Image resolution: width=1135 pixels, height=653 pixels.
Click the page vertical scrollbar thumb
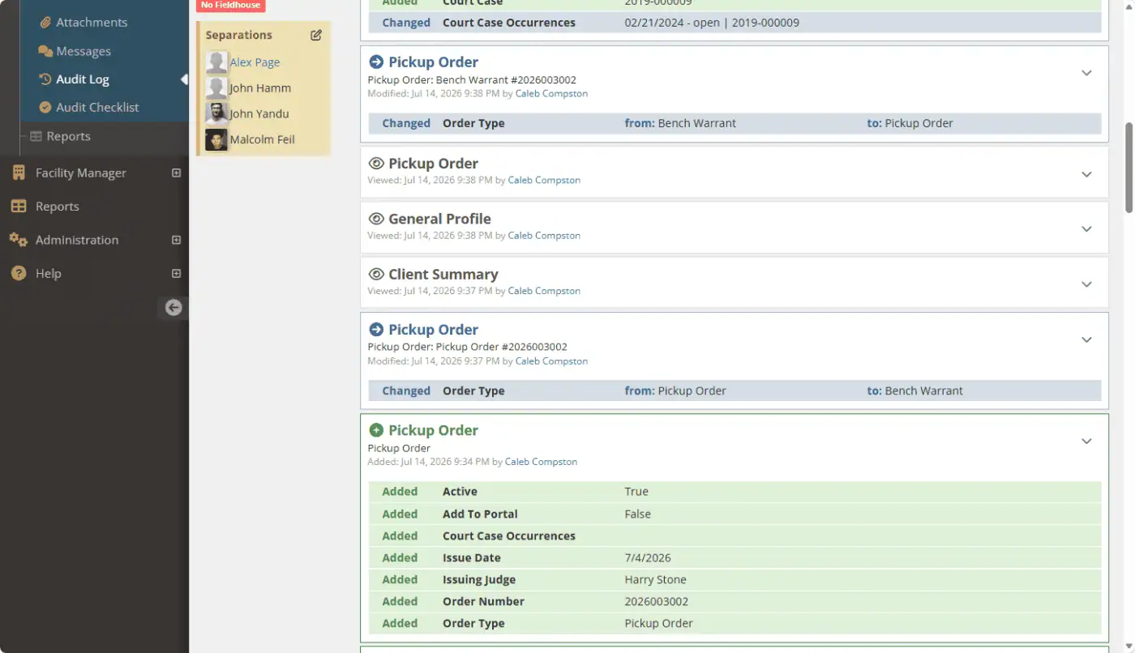pyautogui.click(x=1129, y=169)
